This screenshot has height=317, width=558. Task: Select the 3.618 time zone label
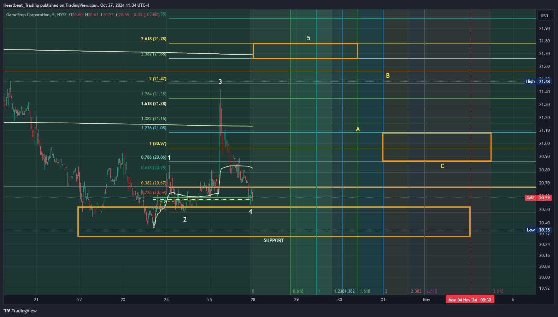tap(498, 291)
